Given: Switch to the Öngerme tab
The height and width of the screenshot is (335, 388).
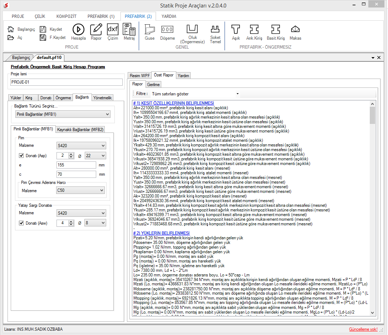Looking at the screenshot, I should (x=63, y=98).
